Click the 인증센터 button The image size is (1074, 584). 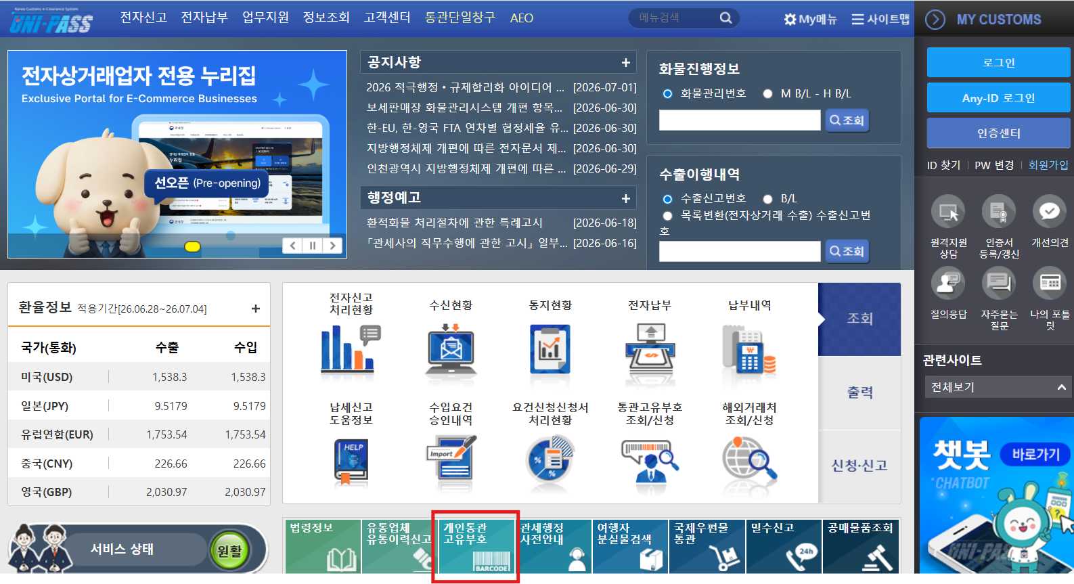coord(998,133)
